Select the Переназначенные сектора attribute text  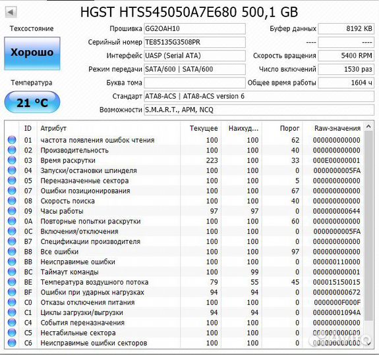84,181
